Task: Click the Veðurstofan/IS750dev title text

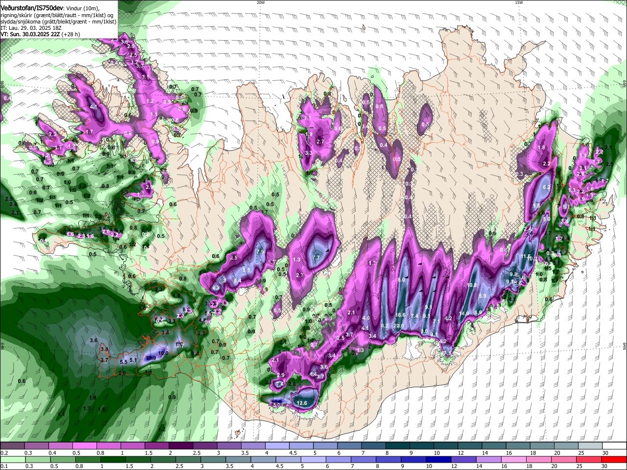Action: pos(32,8)
